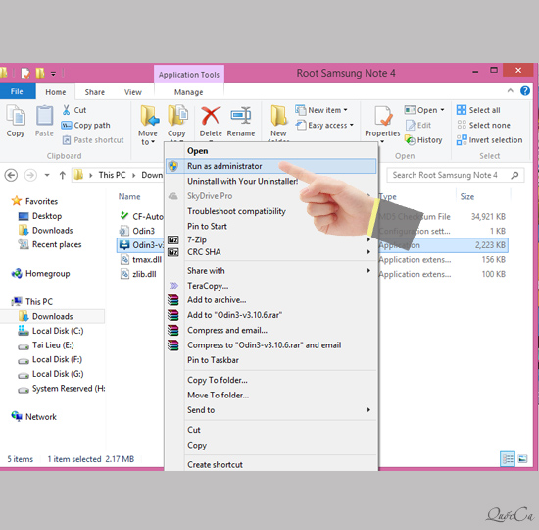Expand the Open button dropdown arrow
This screenshot has height=530, width=539.
coord(442,110)
